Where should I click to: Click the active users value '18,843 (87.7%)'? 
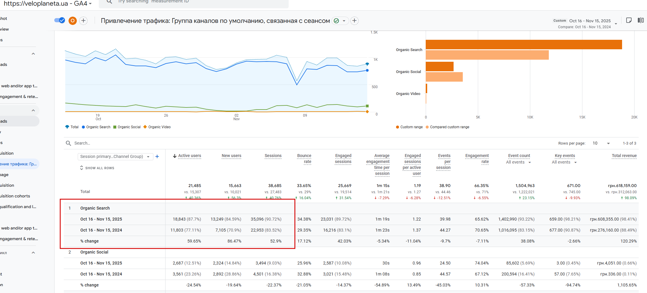click(x=187, y=219)
